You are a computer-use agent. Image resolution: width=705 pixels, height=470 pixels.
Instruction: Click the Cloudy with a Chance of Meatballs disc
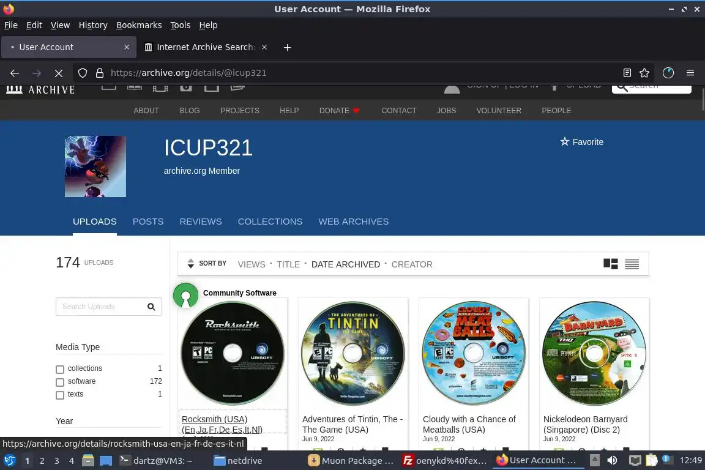tap(474, 354)
